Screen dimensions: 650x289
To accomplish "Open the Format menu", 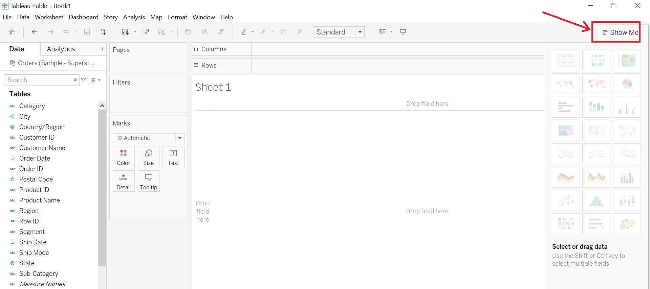I will [x=177, y=17].
